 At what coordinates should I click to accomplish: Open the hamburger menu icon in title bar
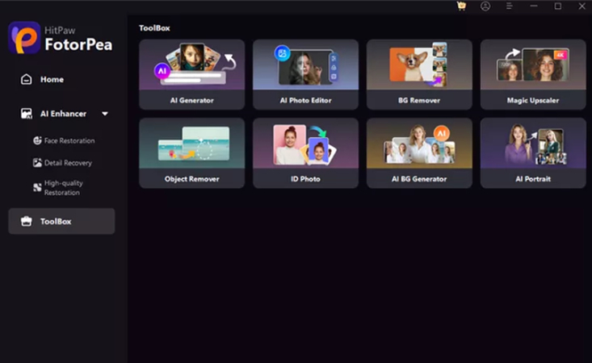click(x=510, y=6)
